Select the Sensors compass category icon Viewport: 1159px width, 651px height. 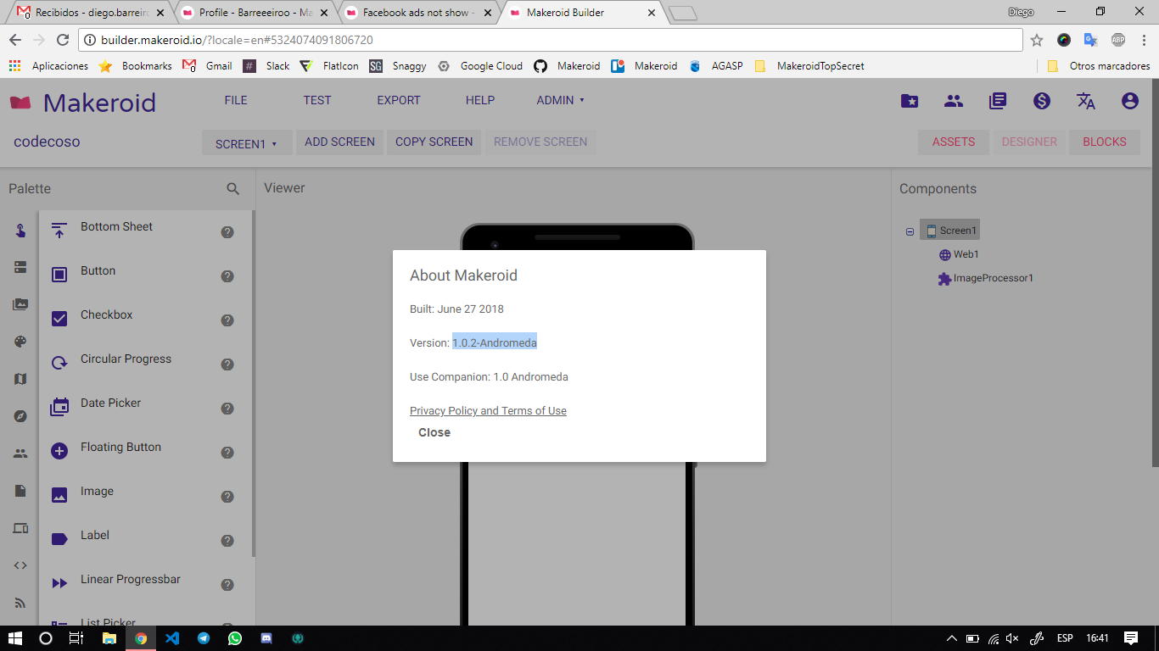click(x=20, y=417)
